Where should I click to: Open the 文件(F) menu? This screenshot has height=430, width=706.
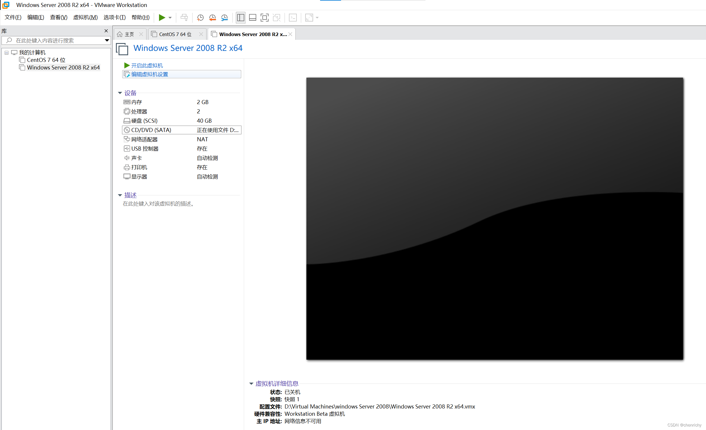click(x=13, y=17)
